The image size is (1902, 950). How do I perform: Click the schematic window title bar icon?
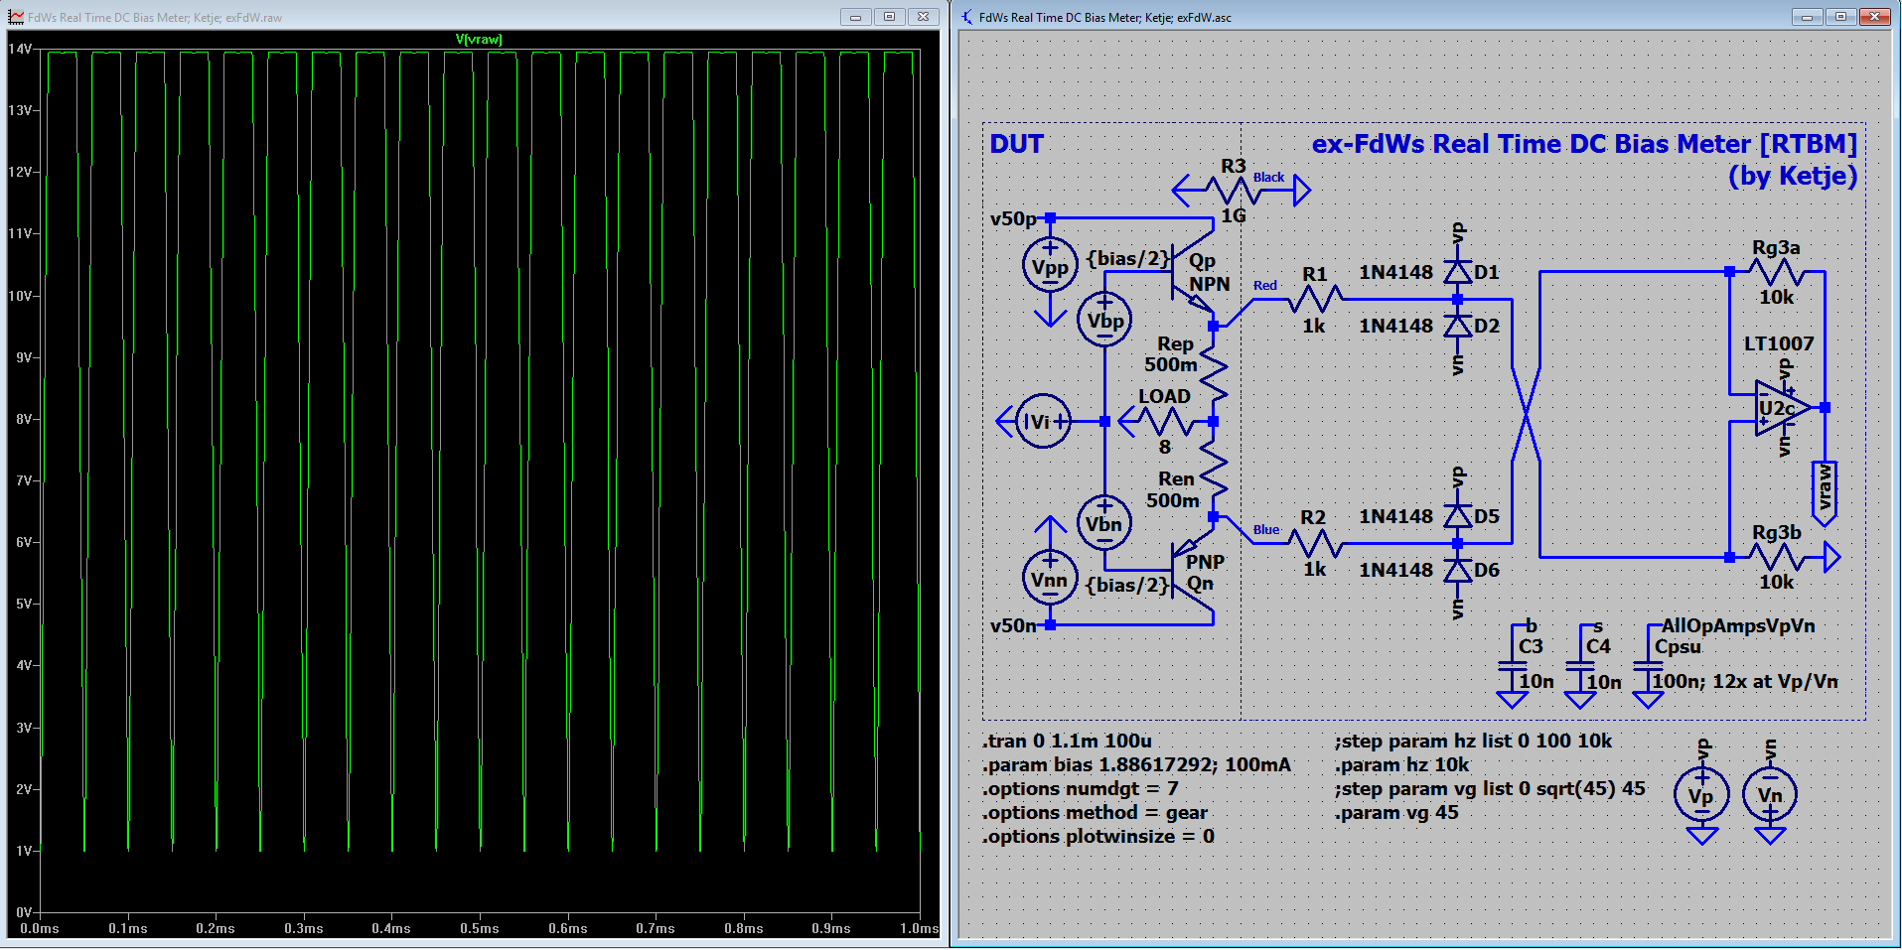(966, 17)
